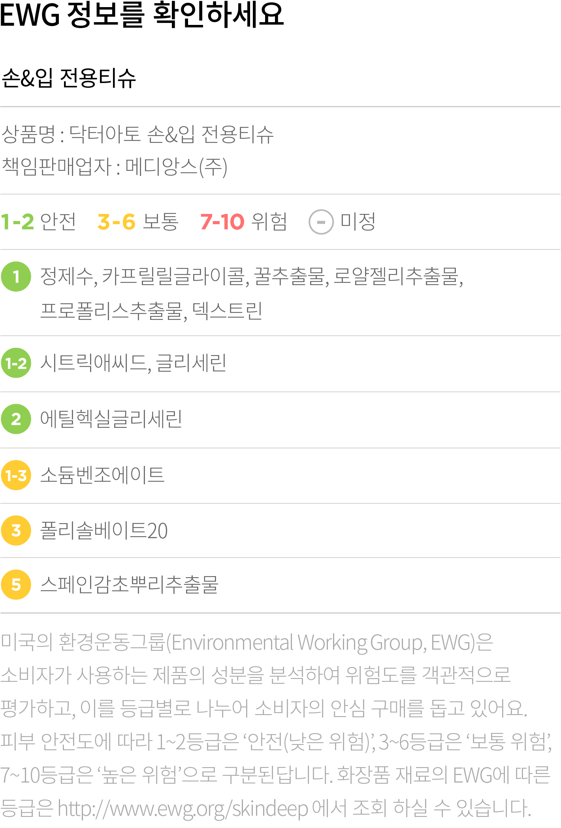Select the 책임판매업자 메디앙스(주) line
The width and height of the screenshot is (561, 828).
tap(115, 166)
